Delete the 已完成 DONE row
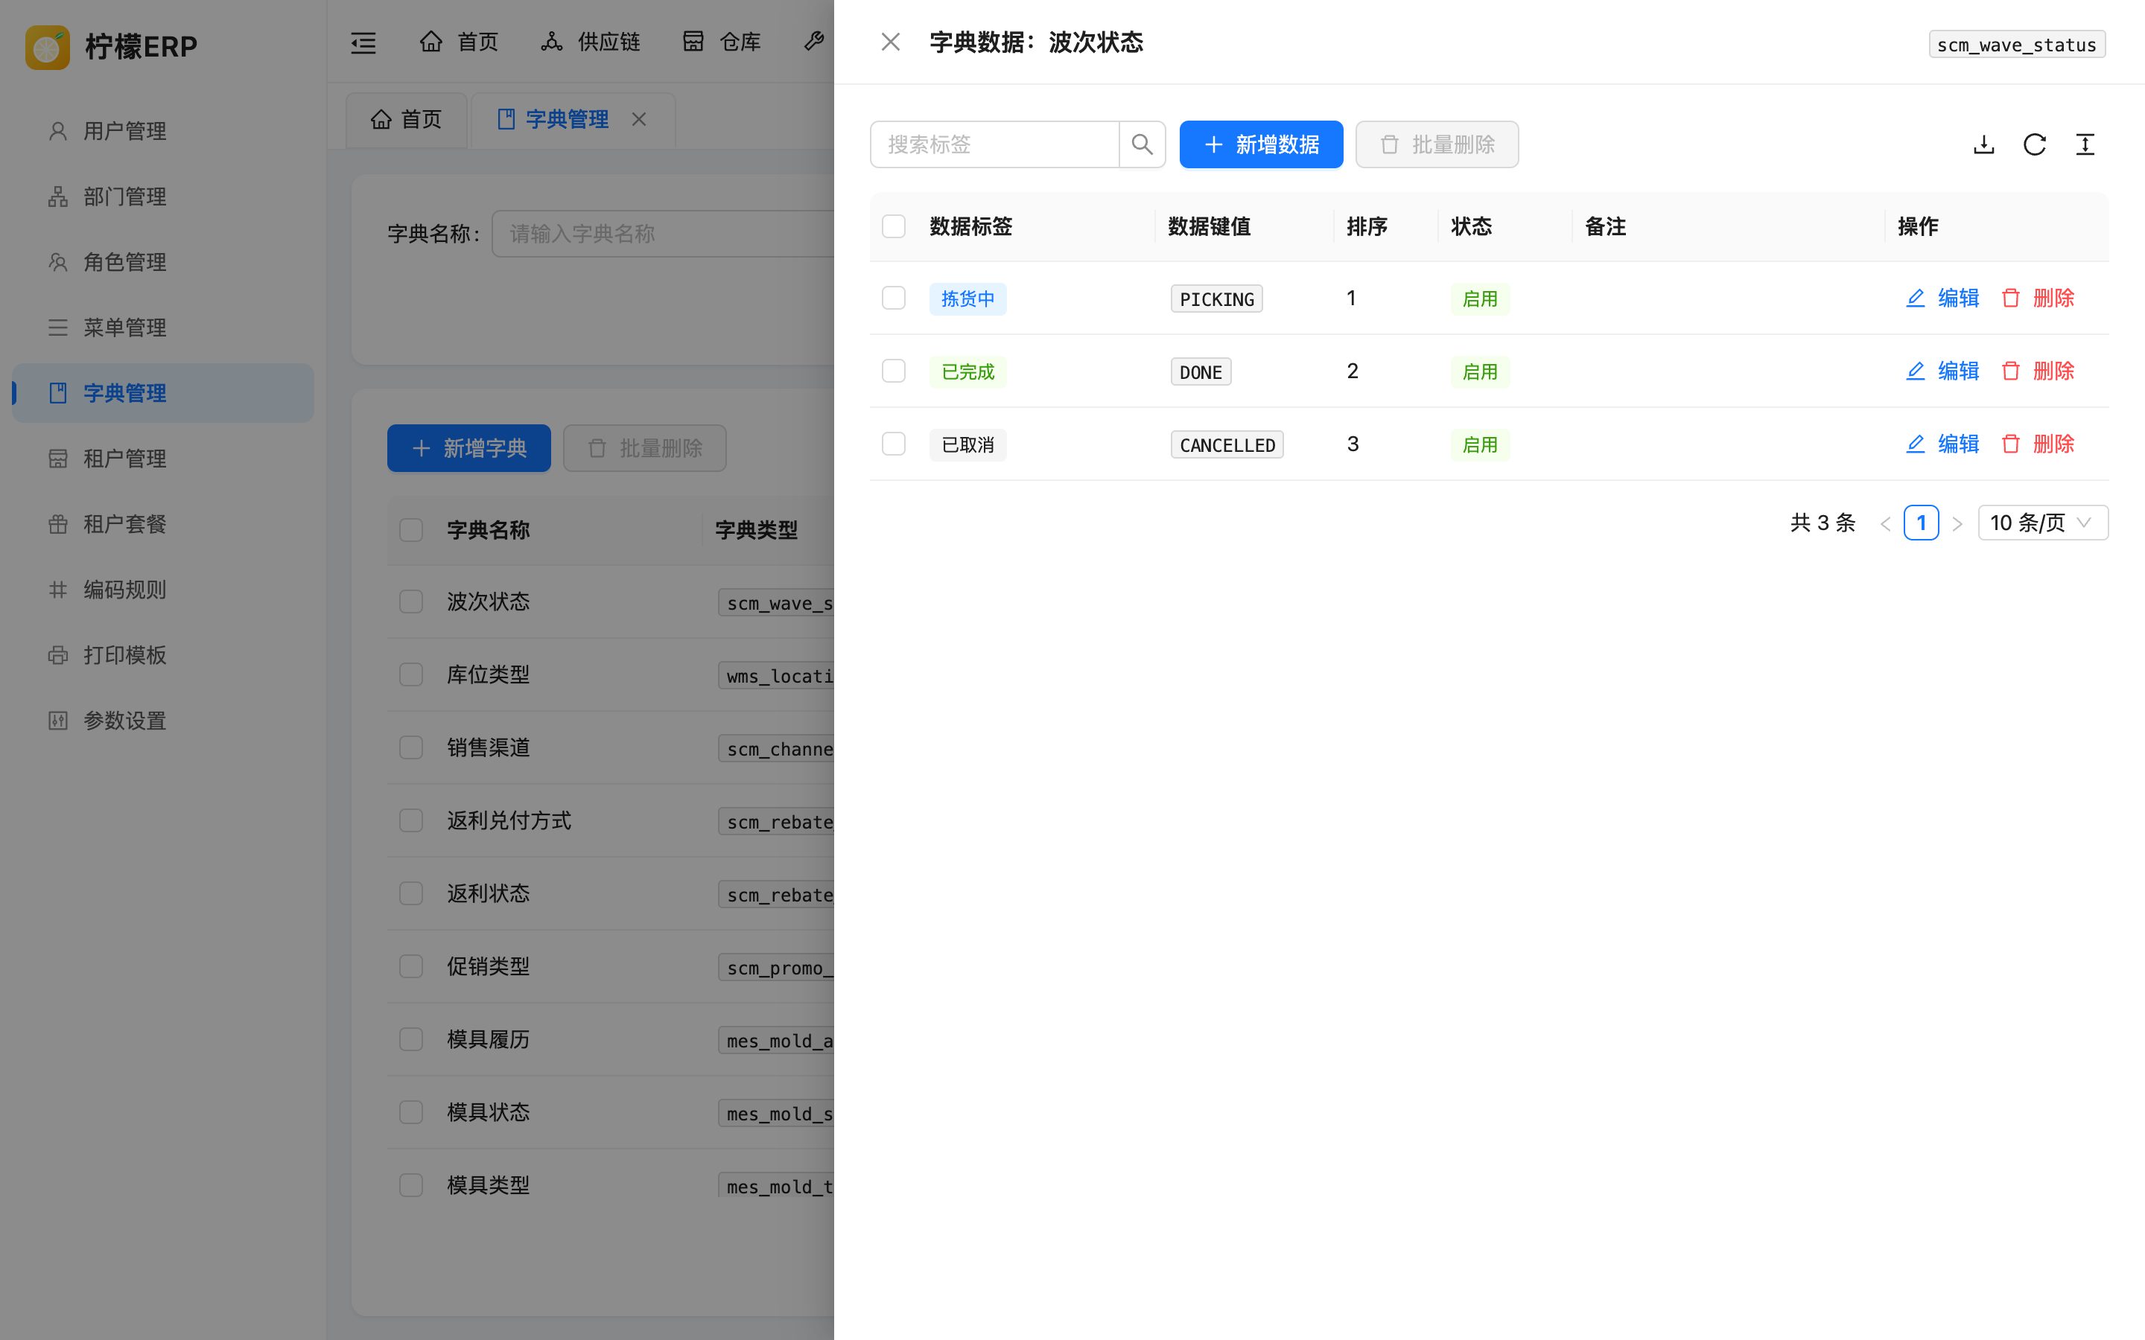 click(2037, 371)
